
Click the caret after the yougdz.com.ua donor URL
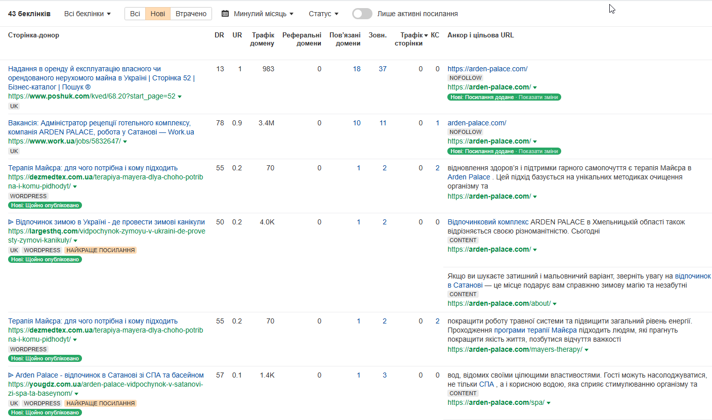pyautogui.click(x=76, y=394)
